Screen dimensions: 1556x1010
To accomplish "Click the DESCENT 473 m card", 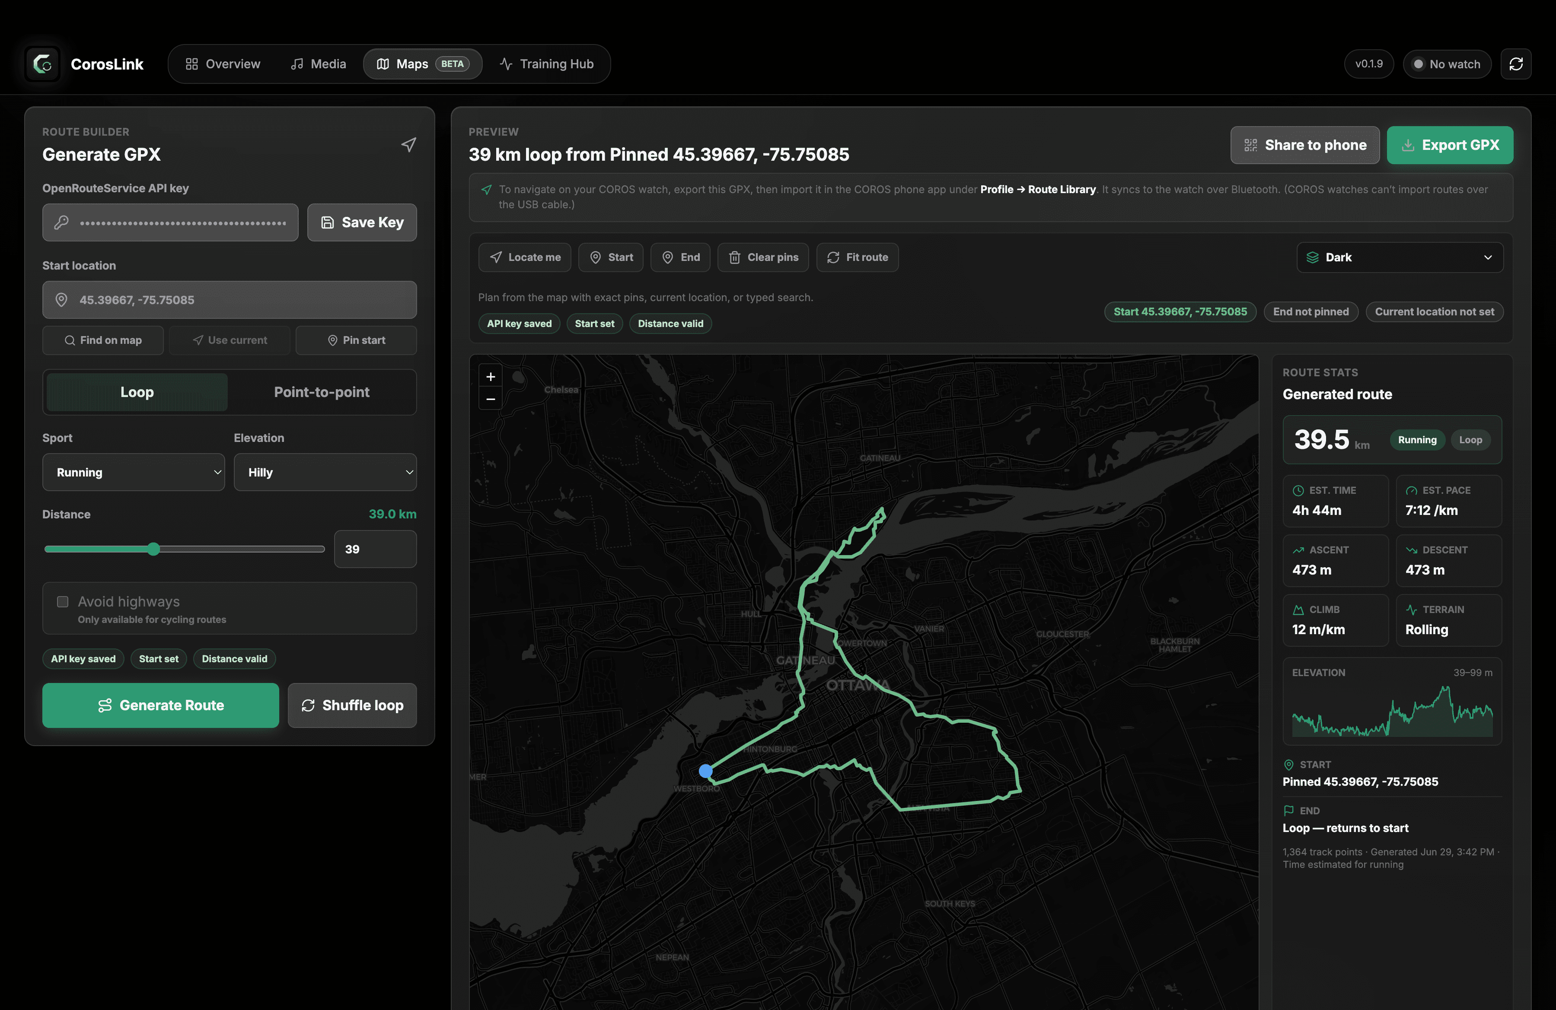I will (1449, 561).
